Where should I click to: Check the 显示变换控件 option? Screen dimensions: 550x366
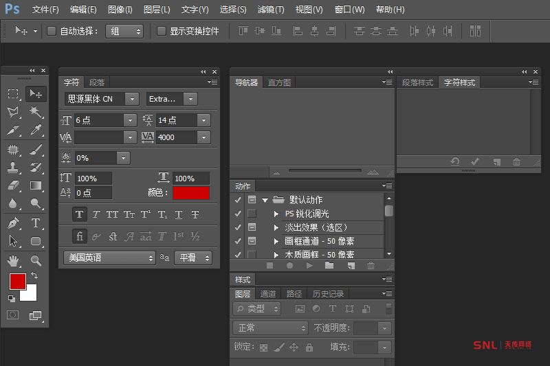[162, 31]
